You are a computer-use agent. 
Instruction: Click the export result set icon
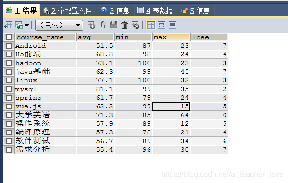[x=8, y=25]
